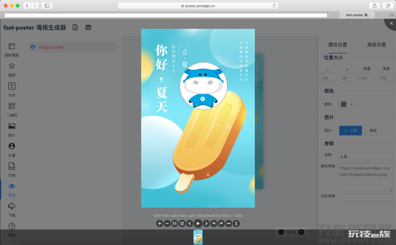The height and width of the screenshot is (245, 396).
Task: Click the Safari address bar
Action: (198, 5)
